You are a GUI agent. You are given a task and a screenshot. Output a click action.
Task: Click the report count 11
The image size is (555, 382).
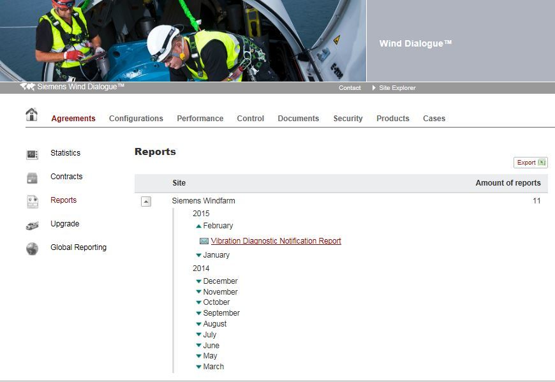click(x=536, y=201)
